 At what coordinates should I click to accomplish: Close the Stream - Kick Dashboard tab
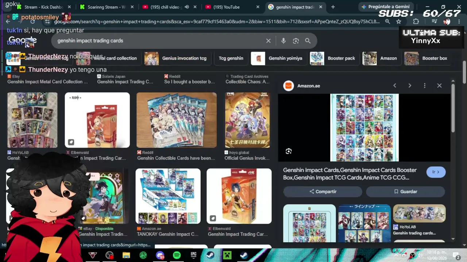(x=69, y=7)
